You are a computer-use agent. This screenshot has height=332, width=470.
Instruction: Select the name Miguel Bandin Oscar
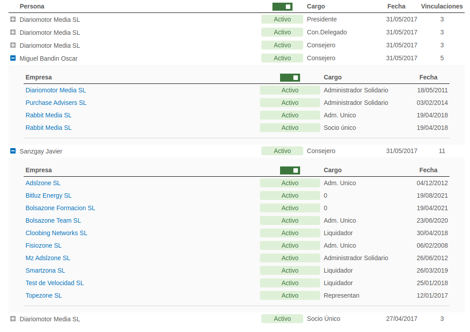click(x=49, y=58)
